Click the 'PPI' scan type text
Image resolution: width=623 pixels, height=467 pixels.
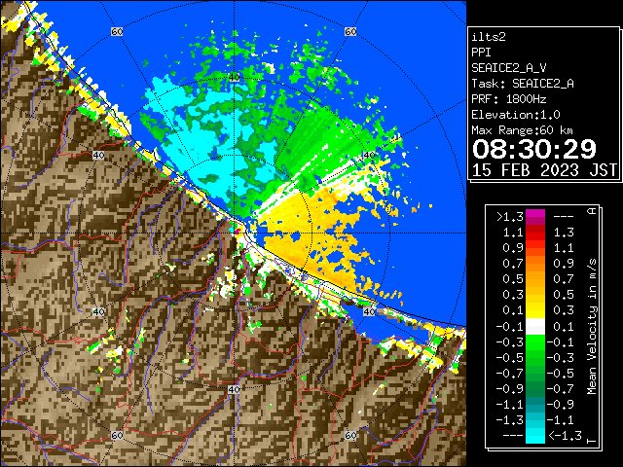coord(481,53)
